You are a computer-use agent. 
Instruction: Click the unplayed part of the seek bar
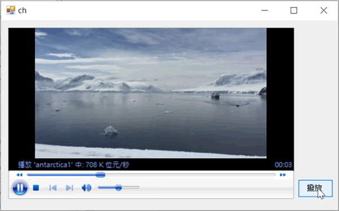coord(190,175)
